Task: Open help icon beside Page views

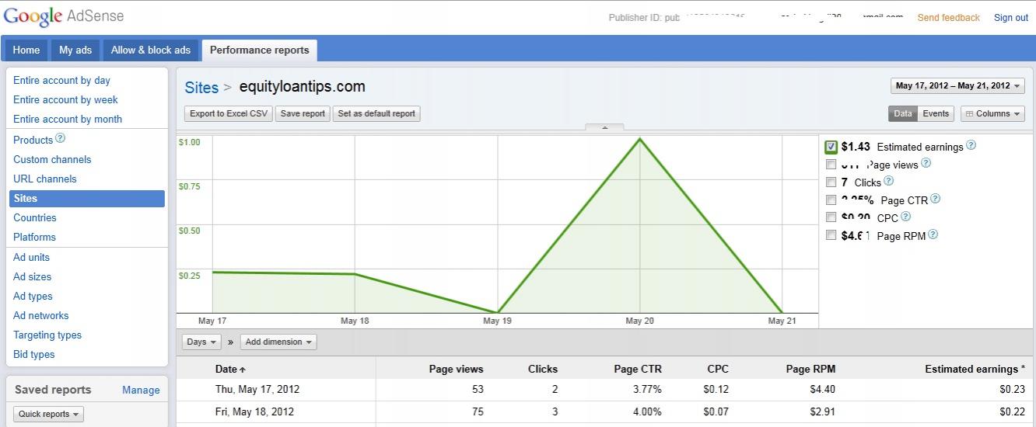Action: coord(926,164)
